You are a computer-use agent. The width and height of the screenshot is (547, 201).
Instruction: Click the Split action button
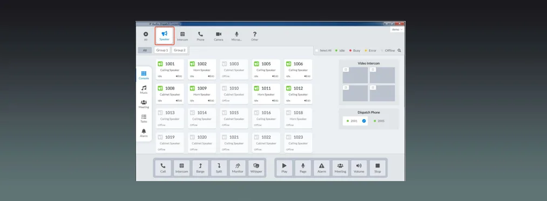[219, 168]
